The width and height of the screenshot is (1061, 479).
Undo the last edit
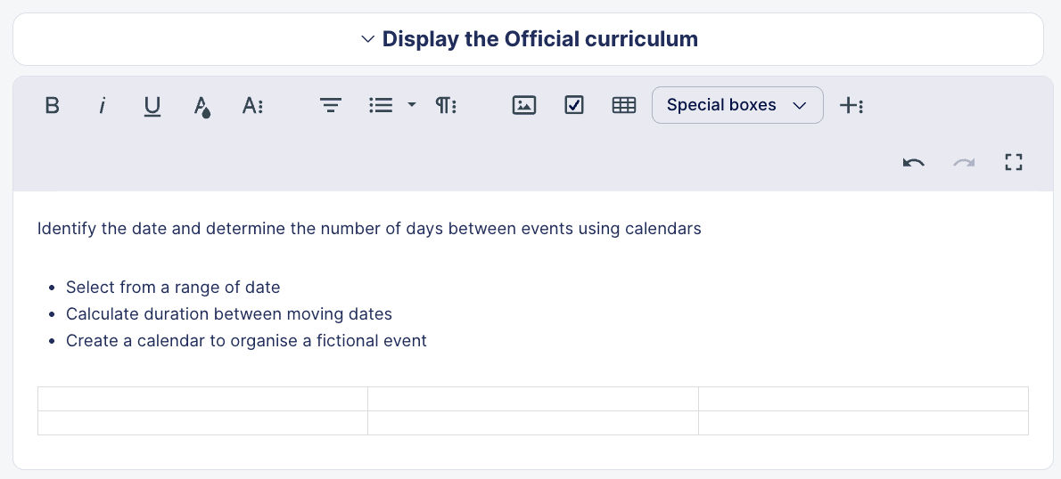click(x=913, y=162)
